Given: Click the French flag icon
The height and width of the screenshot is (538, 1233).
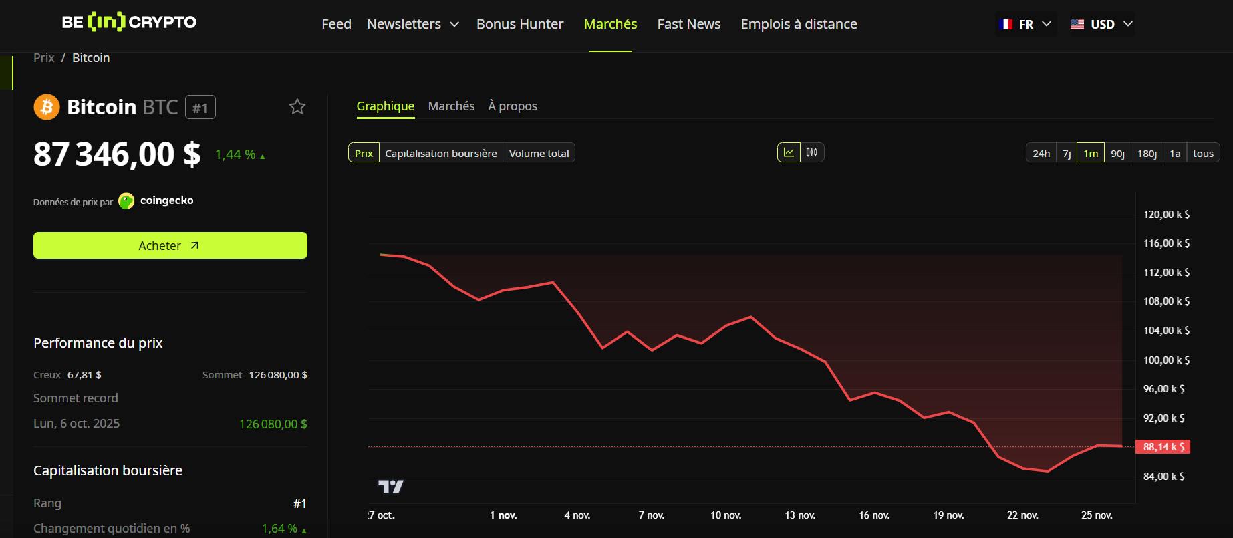Looking at the screenshot, I should [1006, 25].
